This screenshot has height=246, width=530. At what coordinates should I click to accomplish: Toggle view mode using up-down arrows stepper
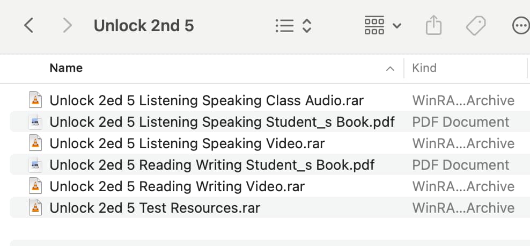[307, 26]
